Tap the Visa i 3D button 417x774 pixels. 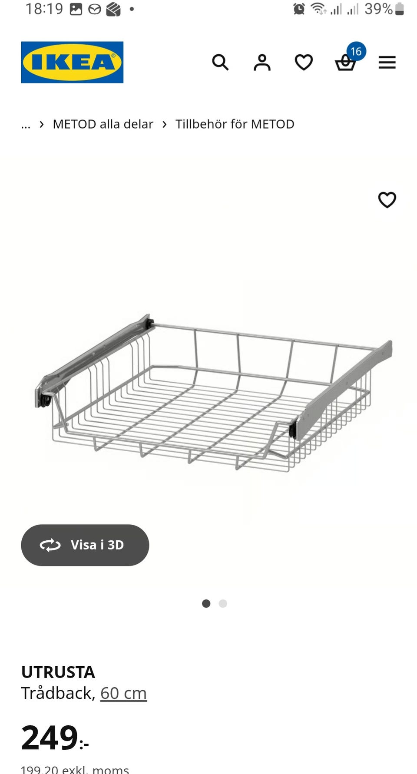coord(85,545)
